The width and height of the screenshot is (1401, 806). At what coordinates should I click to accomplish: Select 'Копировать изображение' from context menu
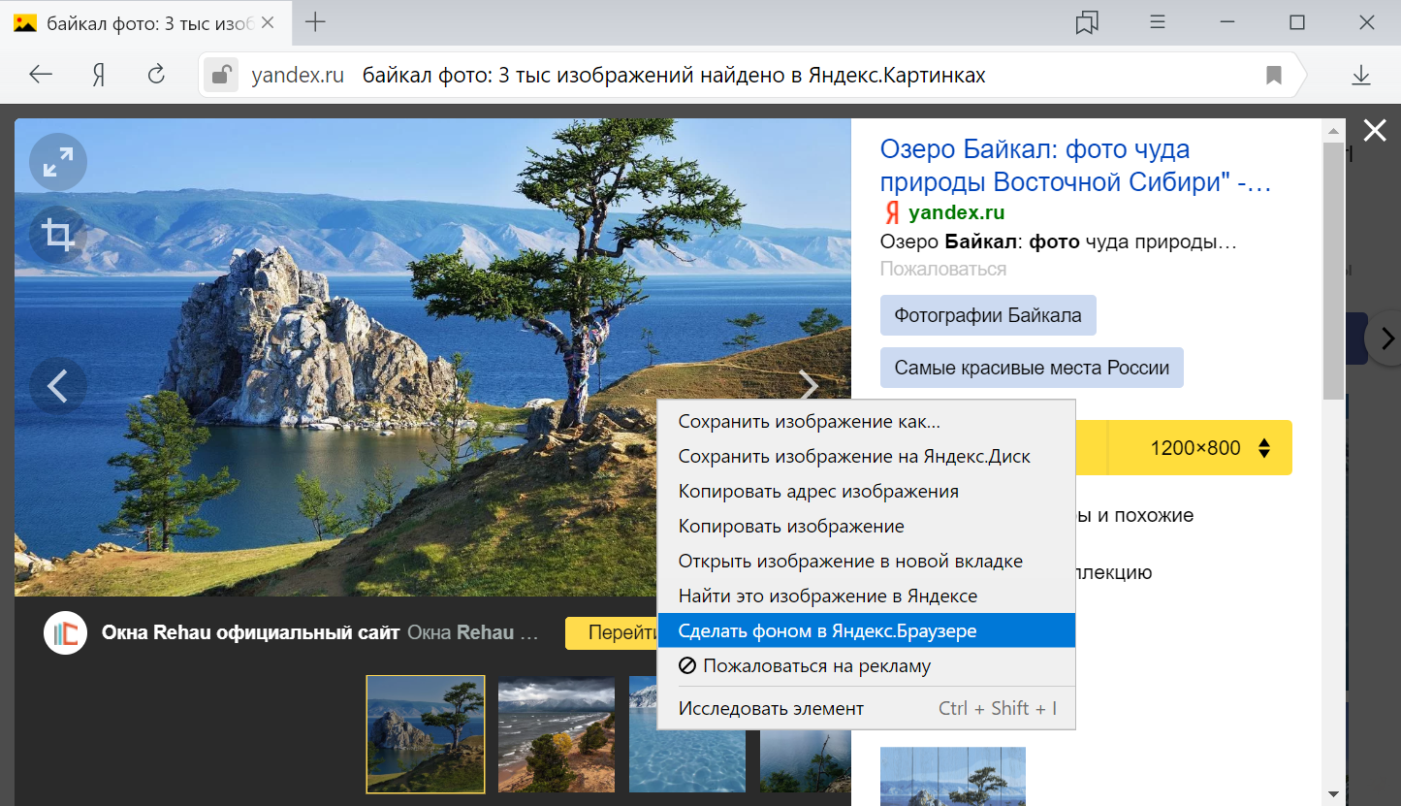(791, 526)
